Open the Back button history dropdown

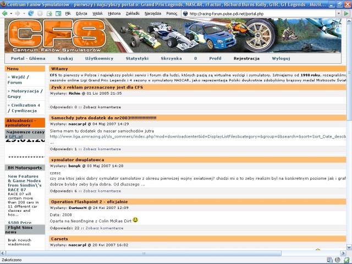pyautogui.click(x=11, y=14)
